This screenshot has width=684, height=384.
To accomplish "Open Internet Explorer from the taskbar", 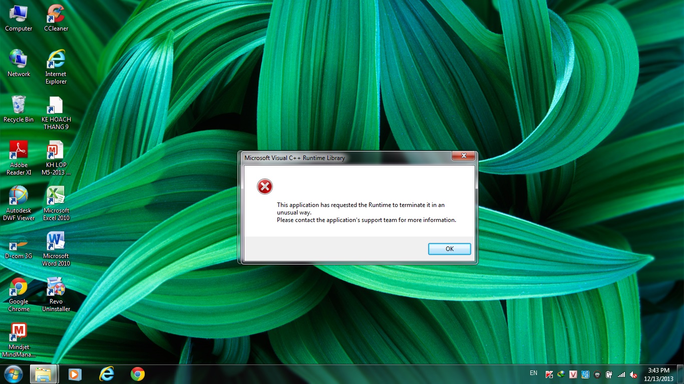I will pyautogui.click(x=107, y=374).
